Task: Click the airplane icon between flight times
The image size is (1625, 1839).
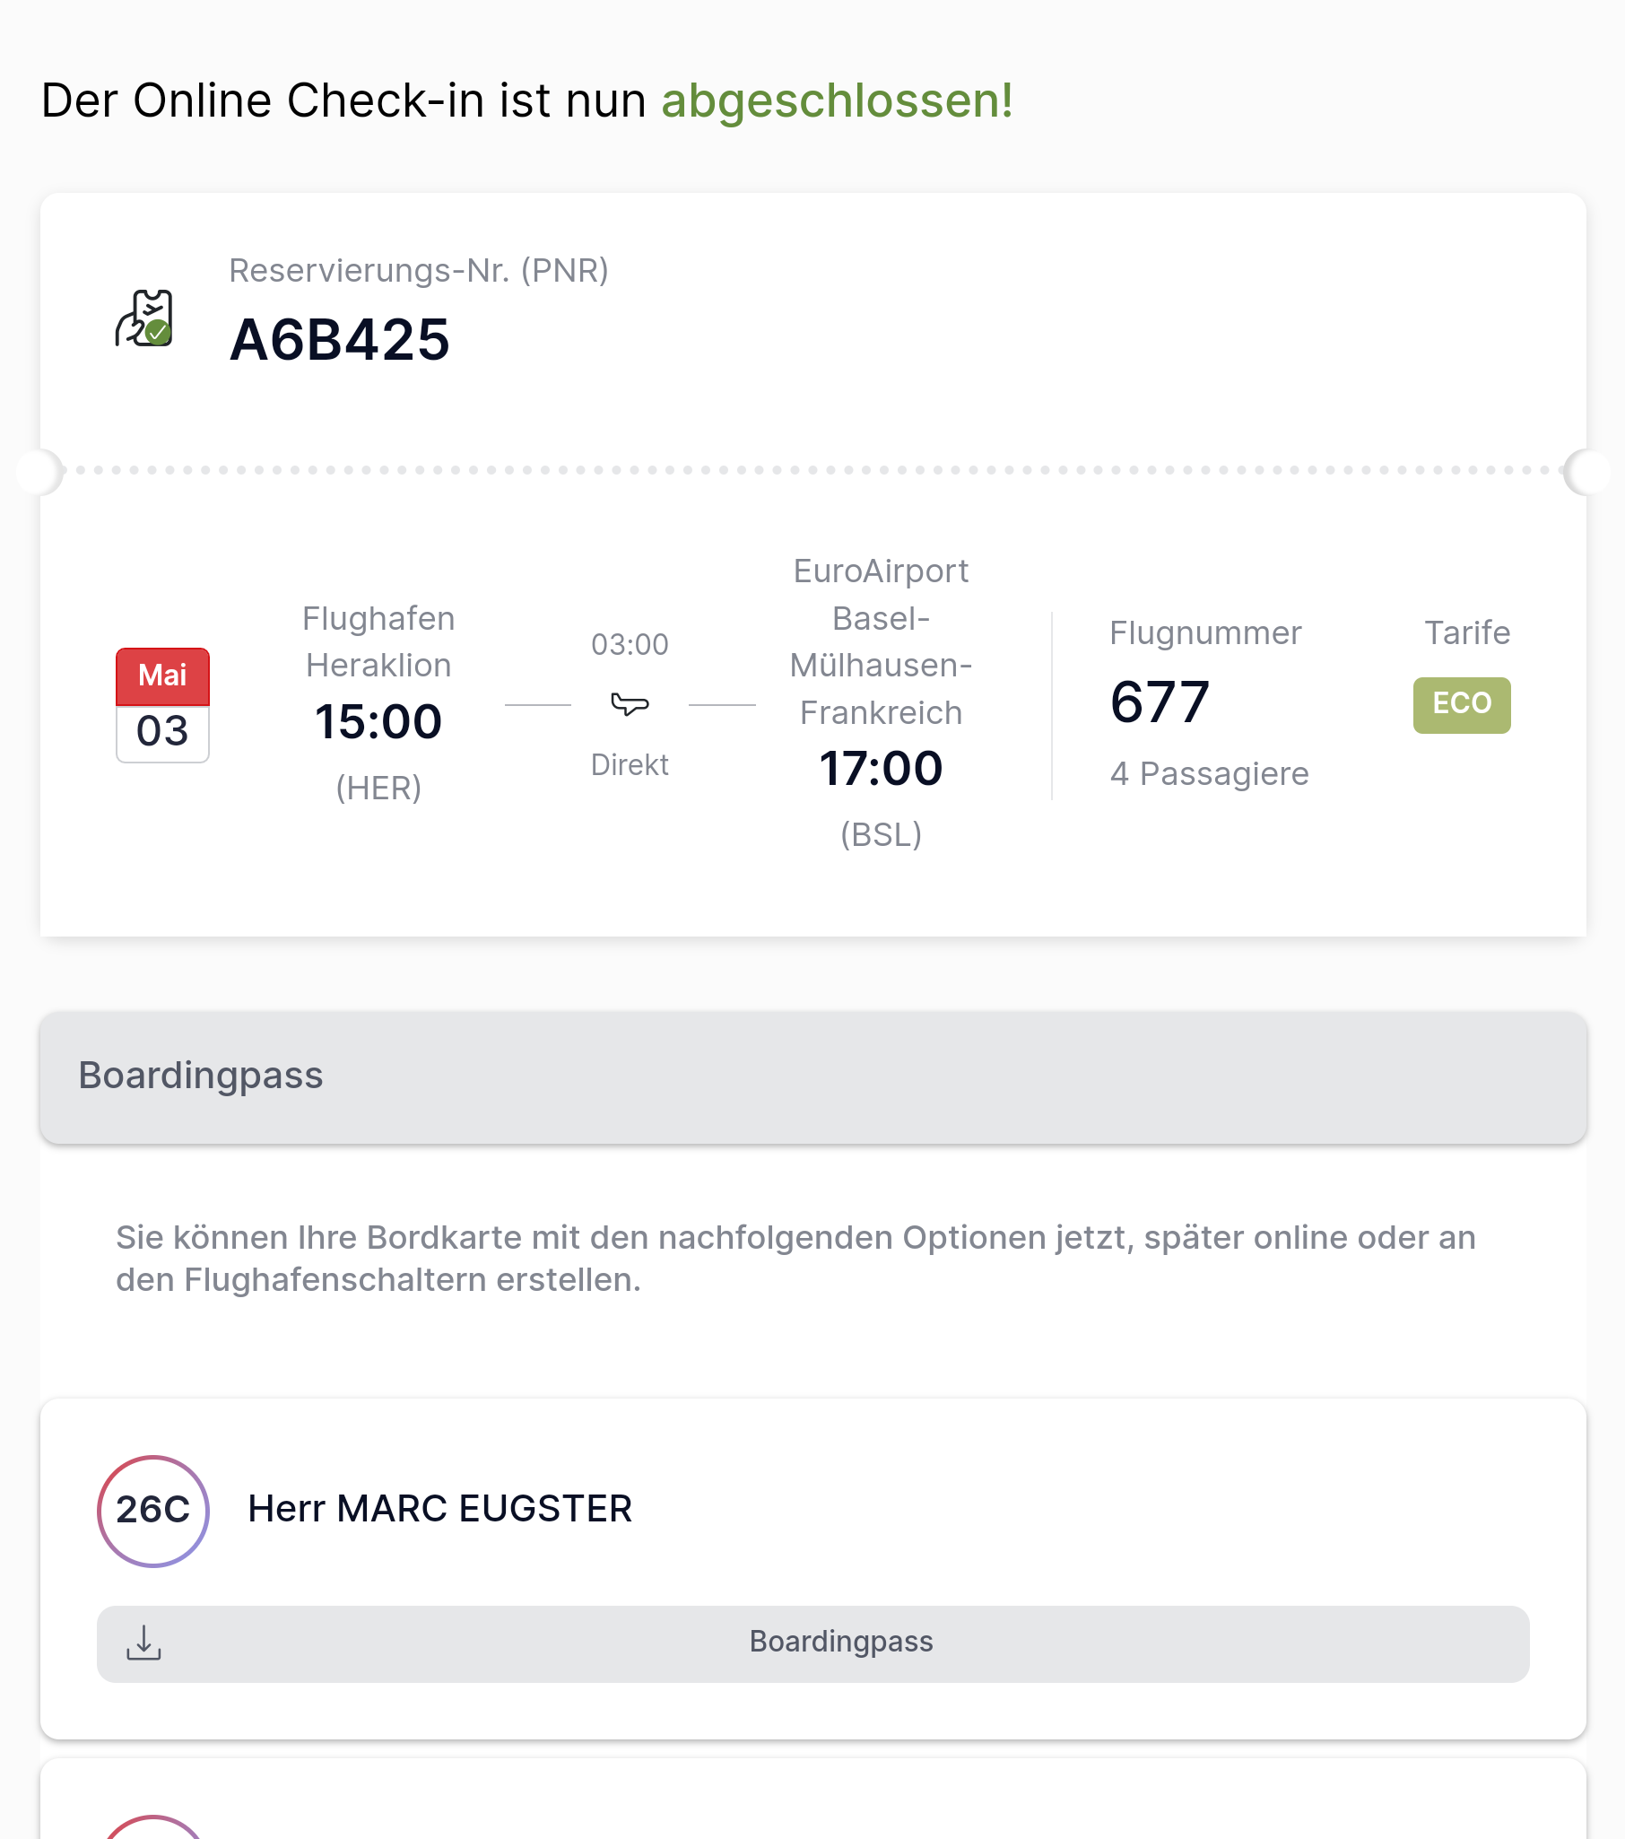Action: (630, 703)
